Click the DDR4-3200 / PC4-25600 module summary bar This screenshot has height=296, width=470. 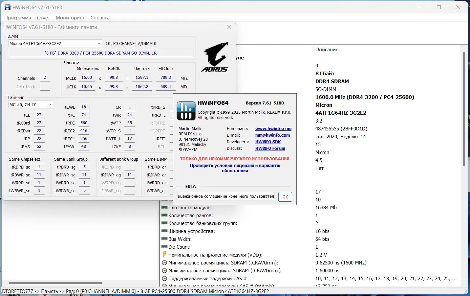[x=101, y=53]
